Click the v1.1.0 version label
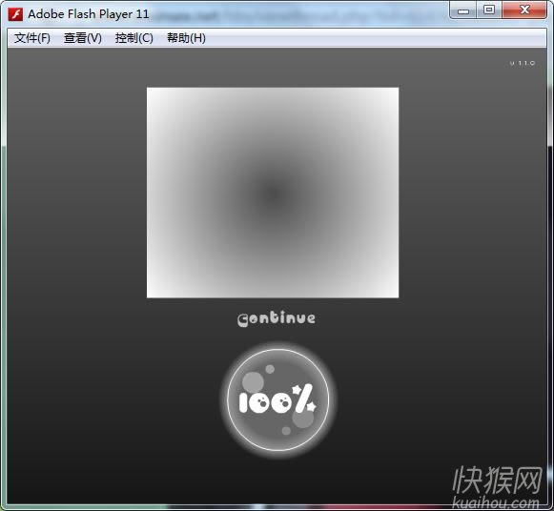554x511 pixels. pos(523,63)
